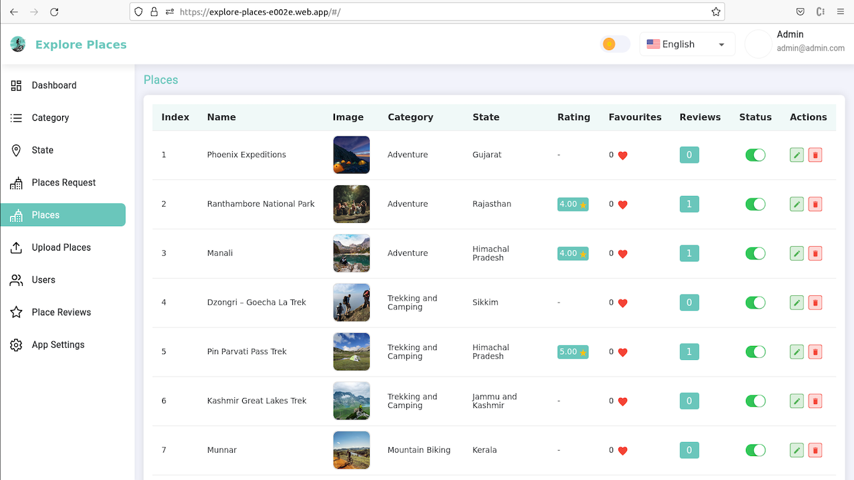Open the Dashboard sidebar item
This screenshot has width=854, height=480.
[53, 85]
